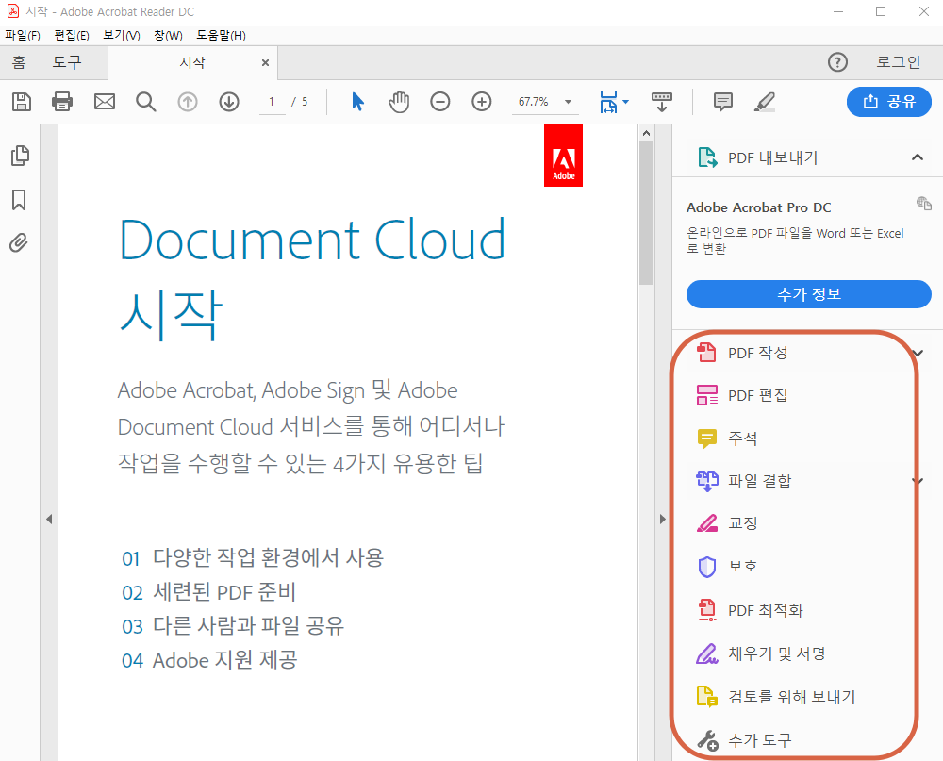Open the page thumbnails panel icon
This screenshot has width=943, height=761.
(x=20, y=156)
